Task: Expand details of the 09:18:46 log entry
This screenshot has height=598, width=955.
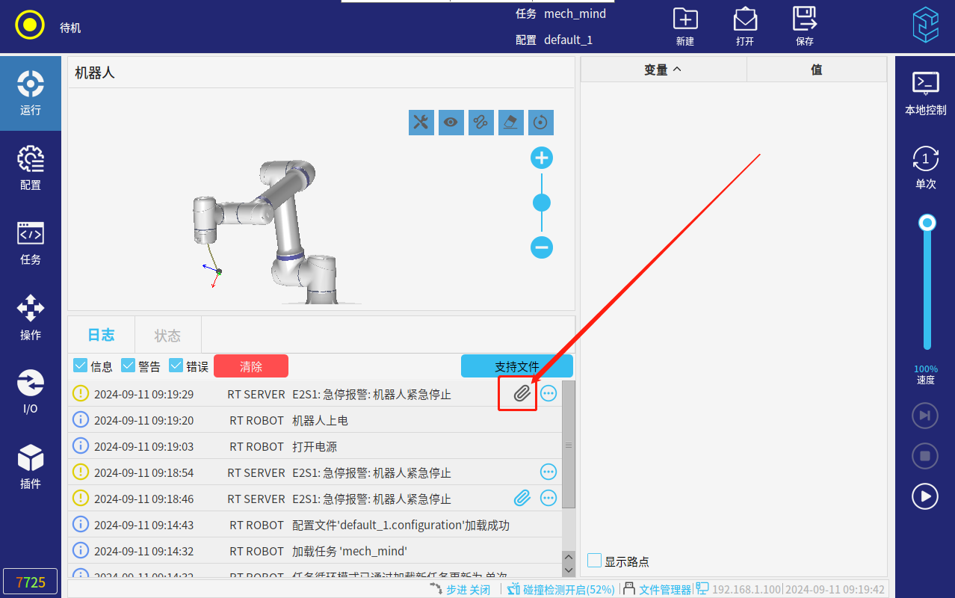Action: (548, 498)
